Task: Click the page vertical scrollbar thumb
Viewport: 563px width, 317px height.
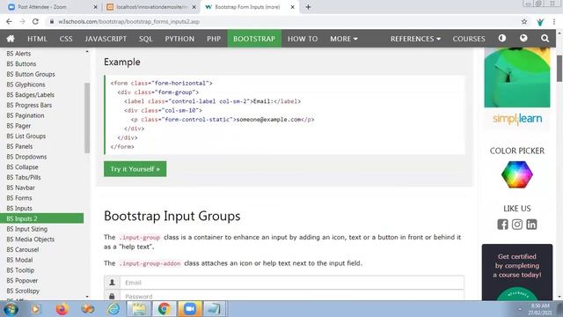Action: (x=559, y=69)
